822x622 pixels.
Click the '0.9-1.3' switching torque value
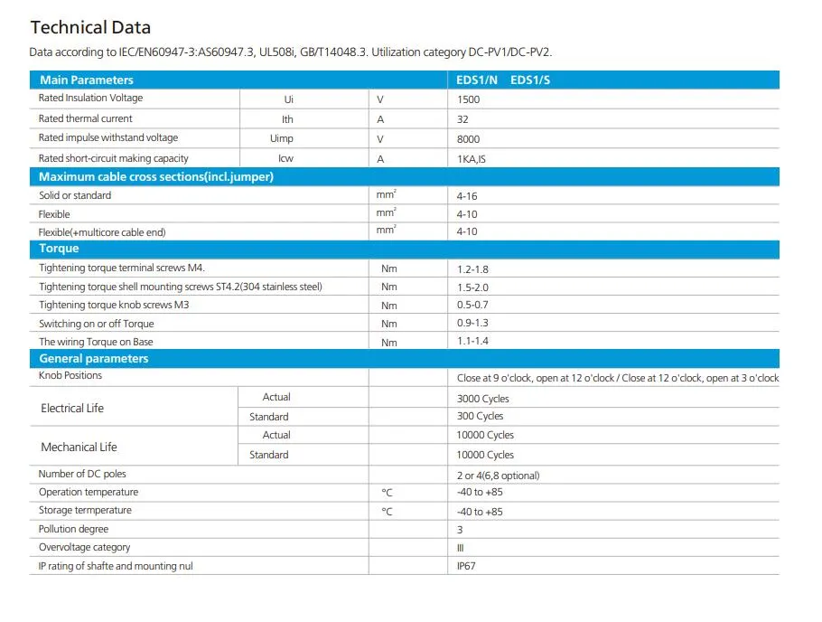(x=472, y=324)
